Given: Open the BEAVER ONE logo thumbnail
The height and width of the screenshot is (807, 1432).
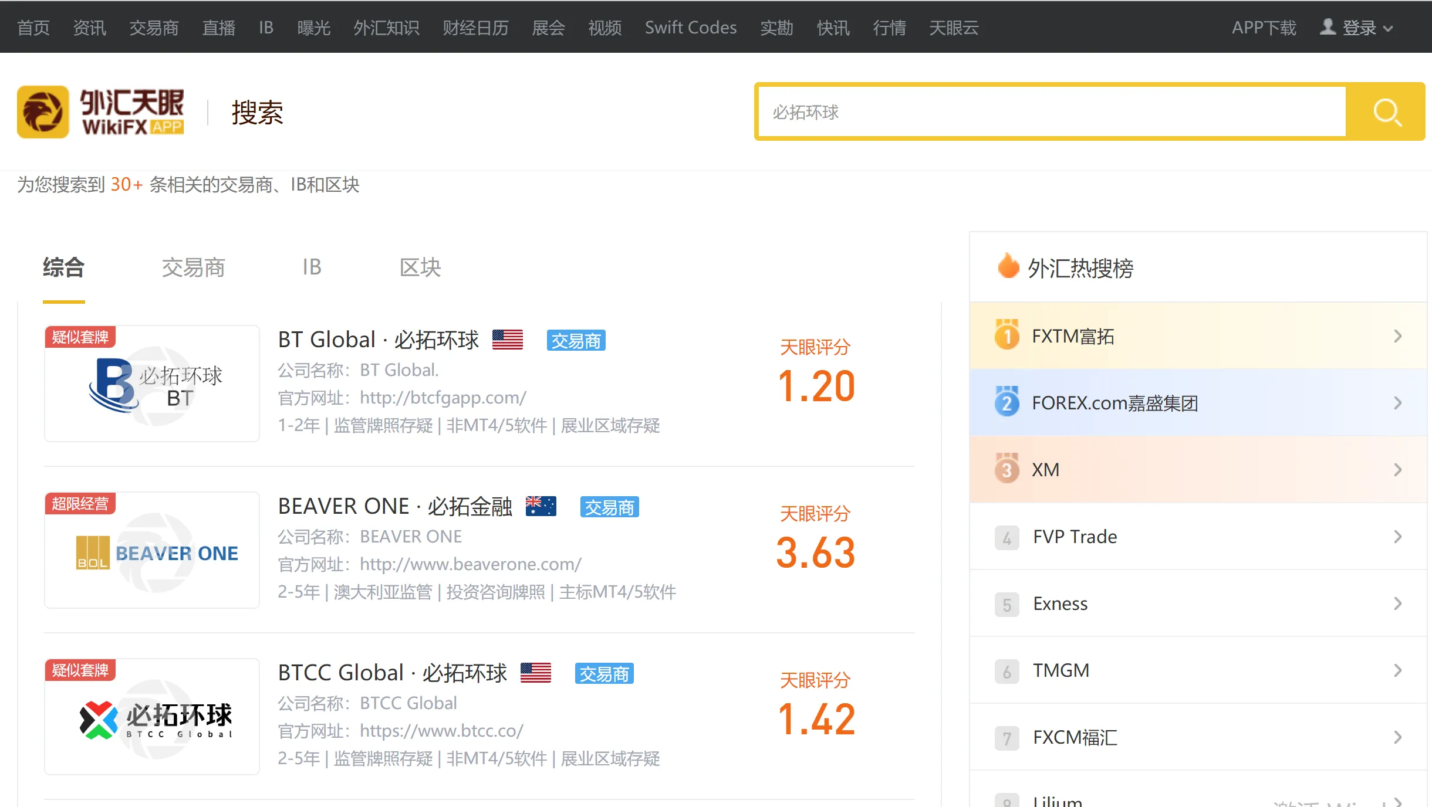Looking at the screenshot, I should [x=152, y=550].
